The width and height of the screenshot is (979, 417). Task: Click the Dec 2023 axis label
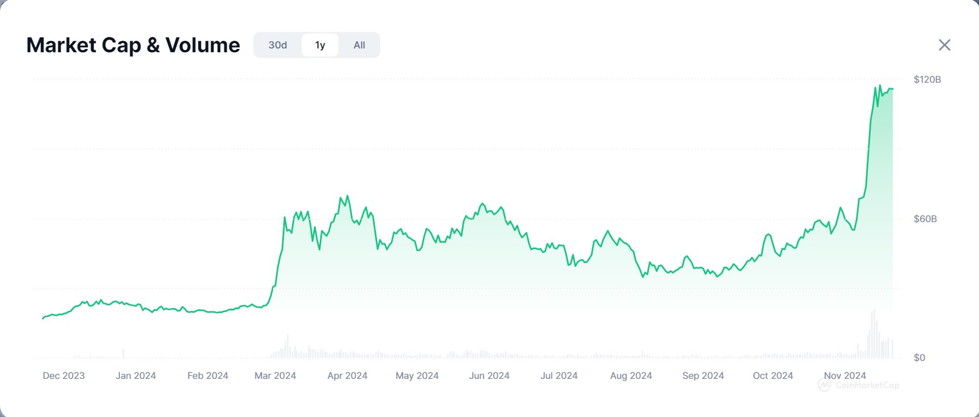[64, 376]
